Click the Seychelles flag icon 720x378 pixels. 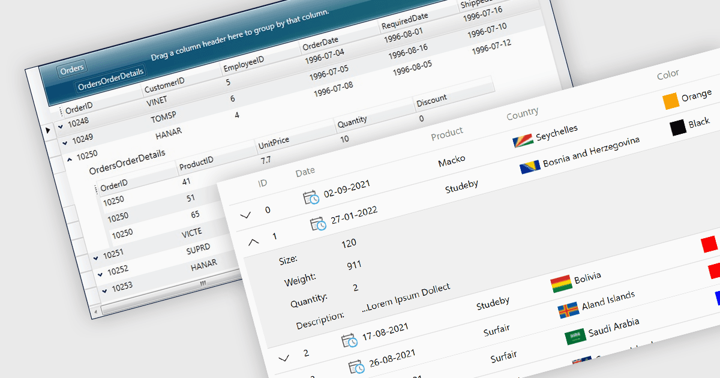523,140
